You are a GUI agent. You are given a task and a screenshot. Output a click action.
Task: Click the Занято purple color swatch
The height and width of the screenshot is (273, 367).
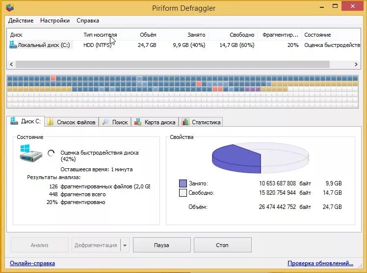(x=183, y=183)
